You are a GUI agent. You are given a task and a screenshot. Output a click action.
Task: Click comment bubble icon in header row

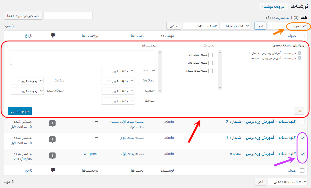point(53,36)
